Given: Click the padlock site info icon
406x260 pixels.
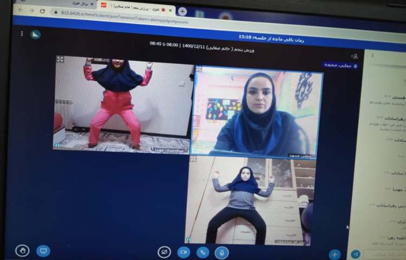Looking at the screenshot, I should click(x=55, y=12).
